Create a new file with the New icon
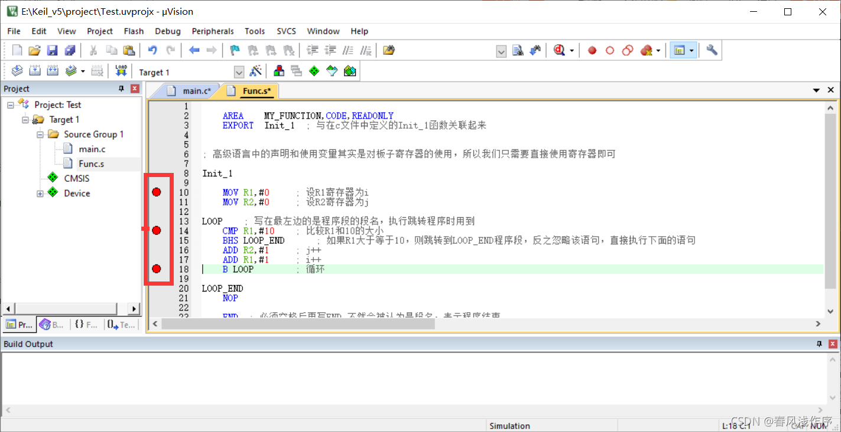 17,50
